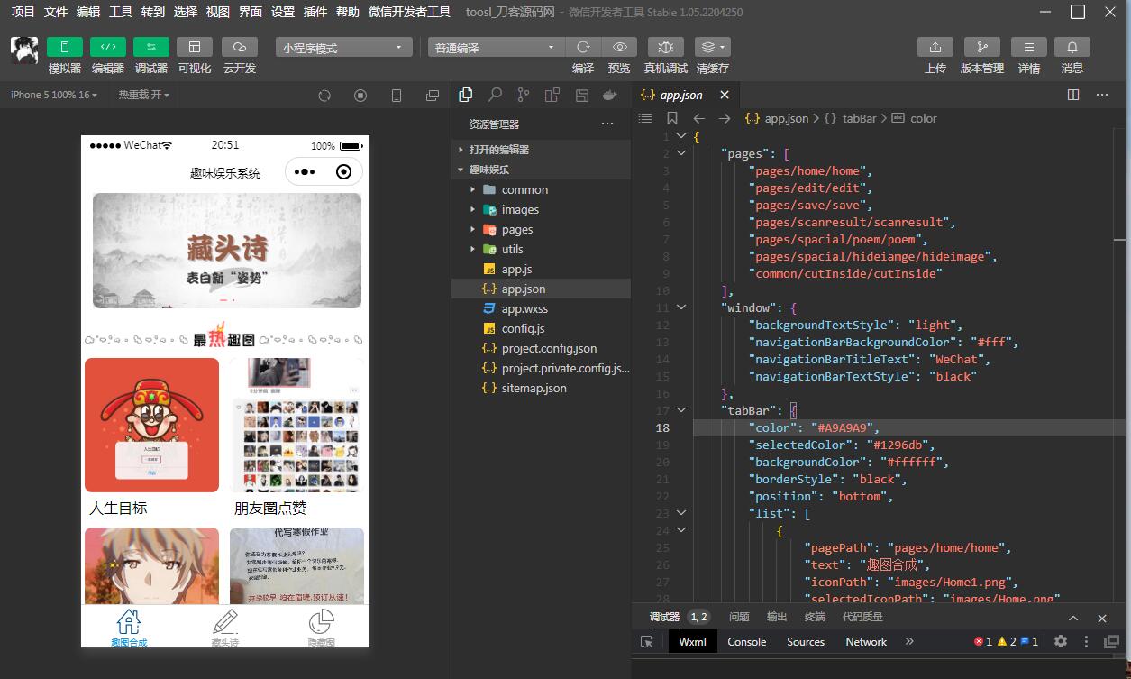
Task: Refresh the simulator with rotate icon
Action: click(x=324, y=96)
